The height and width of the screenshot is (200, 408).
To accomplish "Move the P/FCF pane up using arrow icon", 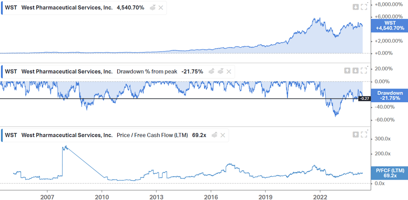I will pyautogui.click(x=356, y=134).
